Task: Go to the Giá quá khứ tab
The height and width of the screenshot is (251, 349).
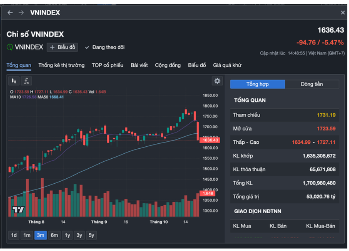Action: (x=227, y=65)
